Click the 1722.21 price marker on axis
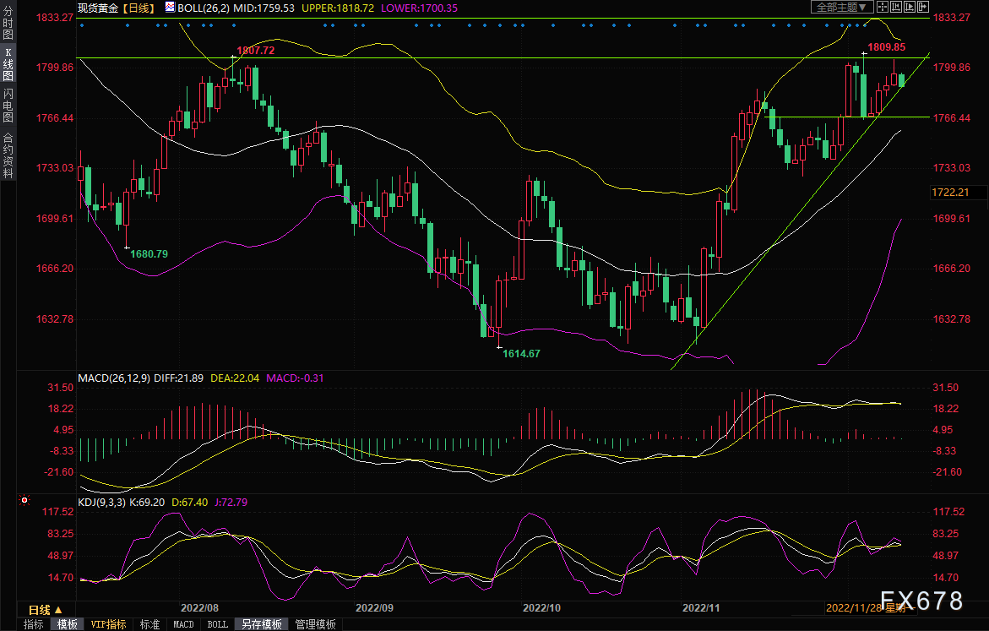 (x=950, y=193)
